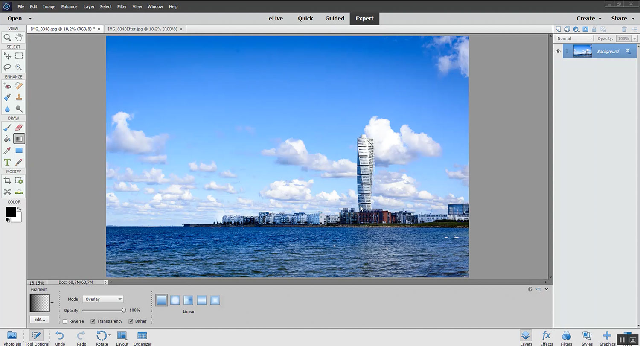This screenshot has width=640, height=346.
Task: Select the Crop tool
Action: coord(7,180)
